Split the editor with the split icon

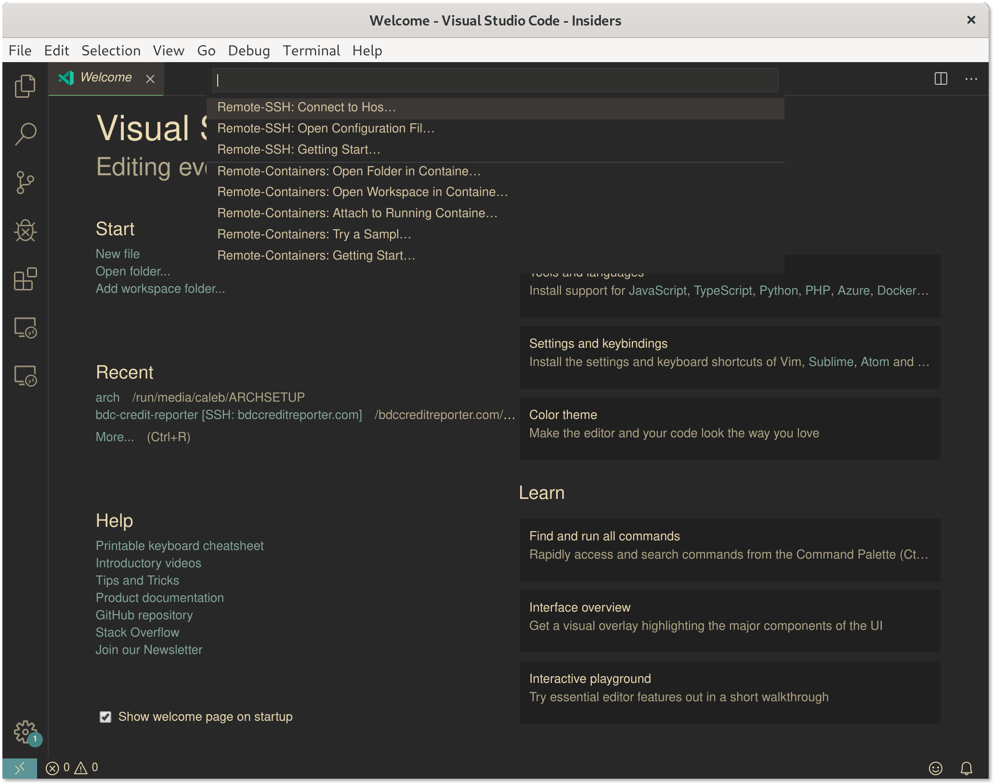tap(941, 78)
